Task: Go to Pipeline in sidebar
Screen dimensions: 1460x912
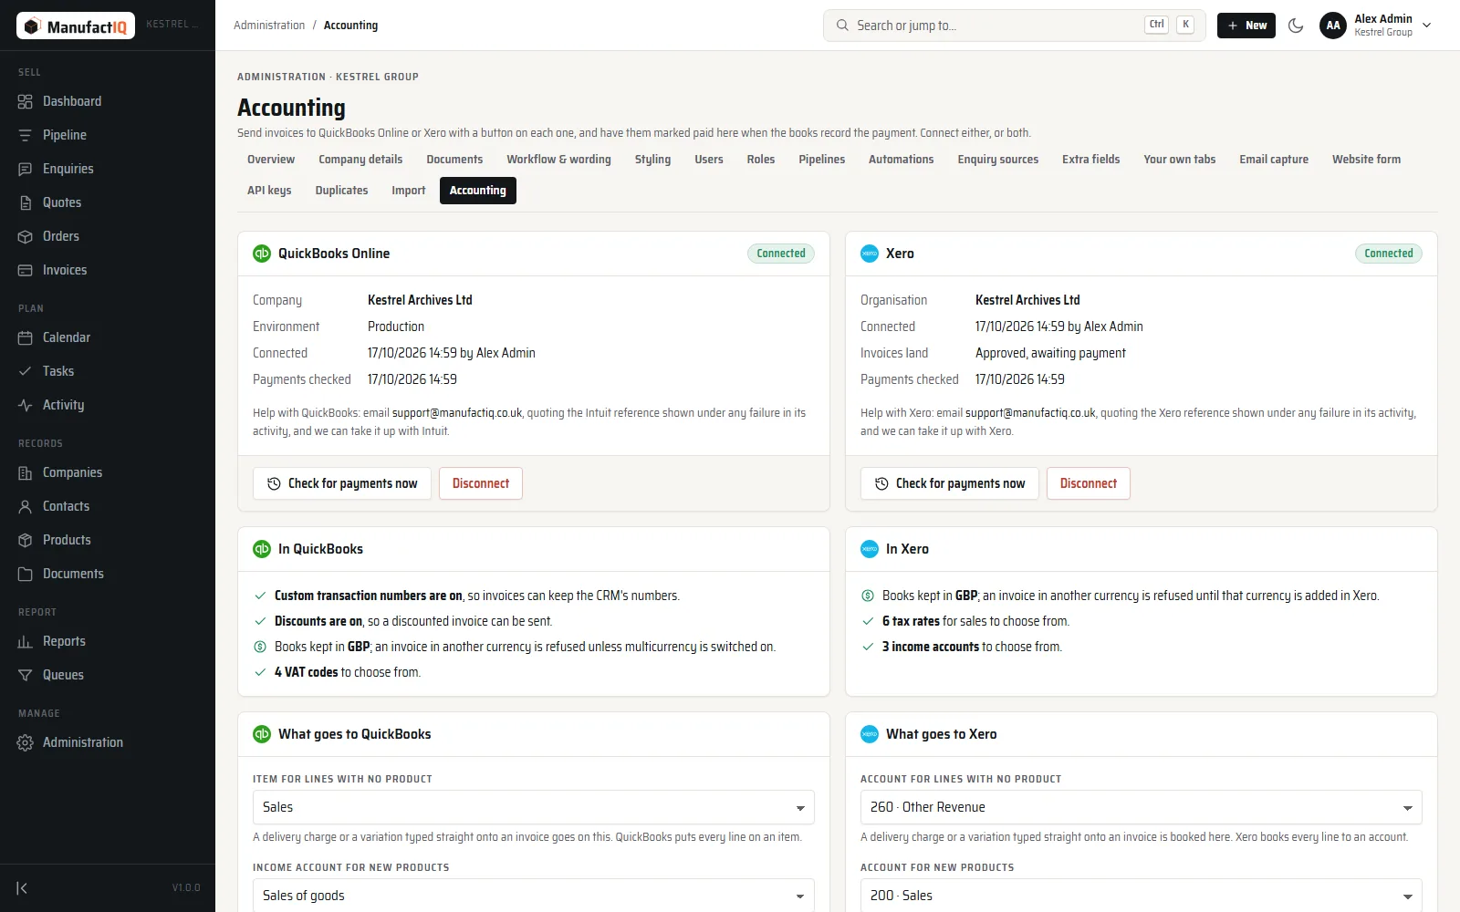Action: click(x=108, y=135)
